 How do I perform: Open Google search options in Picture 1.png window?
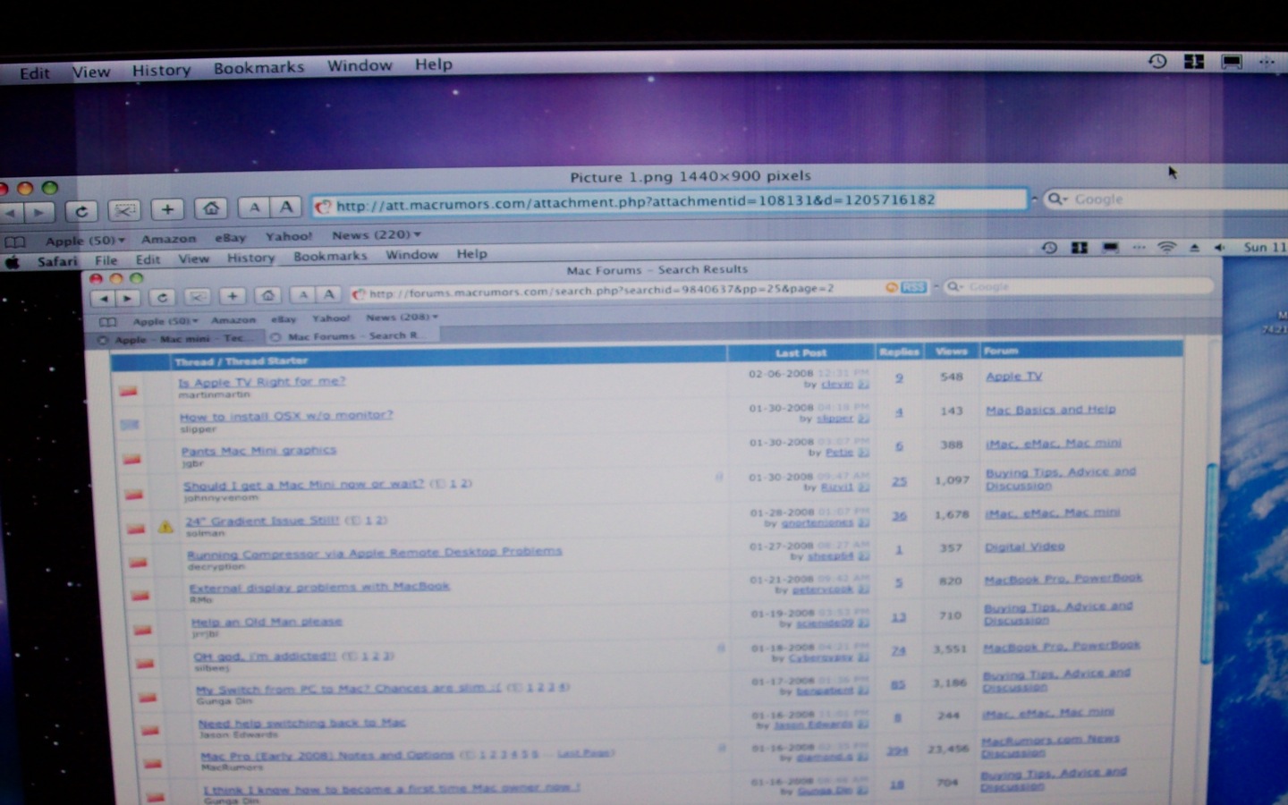click(x=1057, y=199)
